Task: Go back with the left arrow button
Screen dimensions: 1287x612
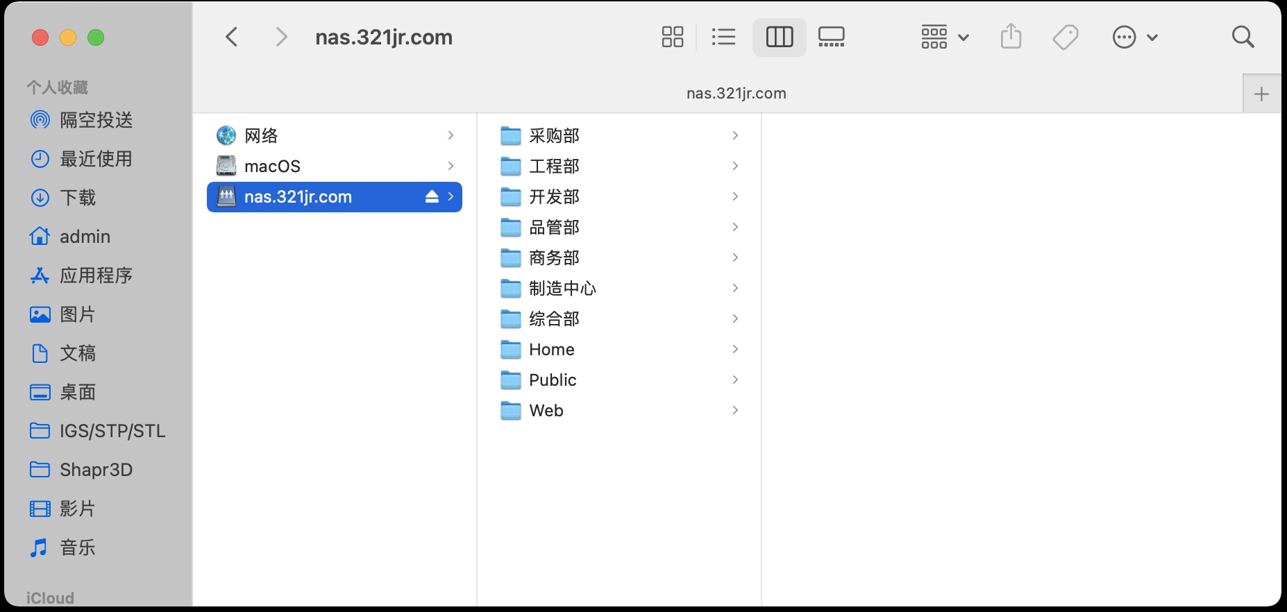Action: (232, 37)
